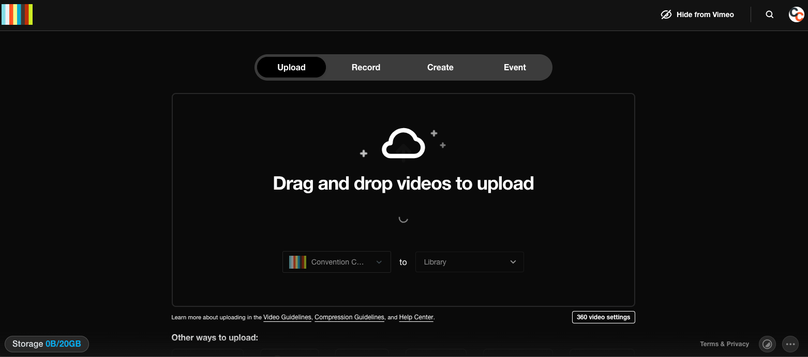
Task: Open 360 video settings
Action: tap(603, 317)
